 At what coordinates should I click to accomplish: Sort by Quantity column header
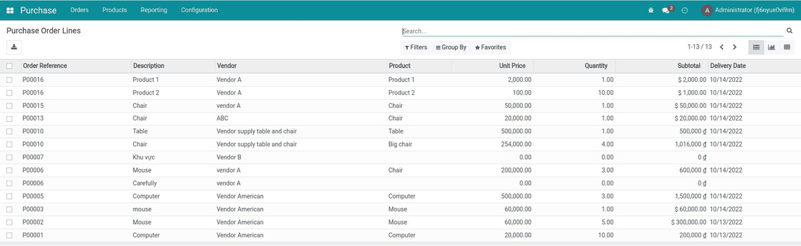pyautogui.click(x=596, y=66)
